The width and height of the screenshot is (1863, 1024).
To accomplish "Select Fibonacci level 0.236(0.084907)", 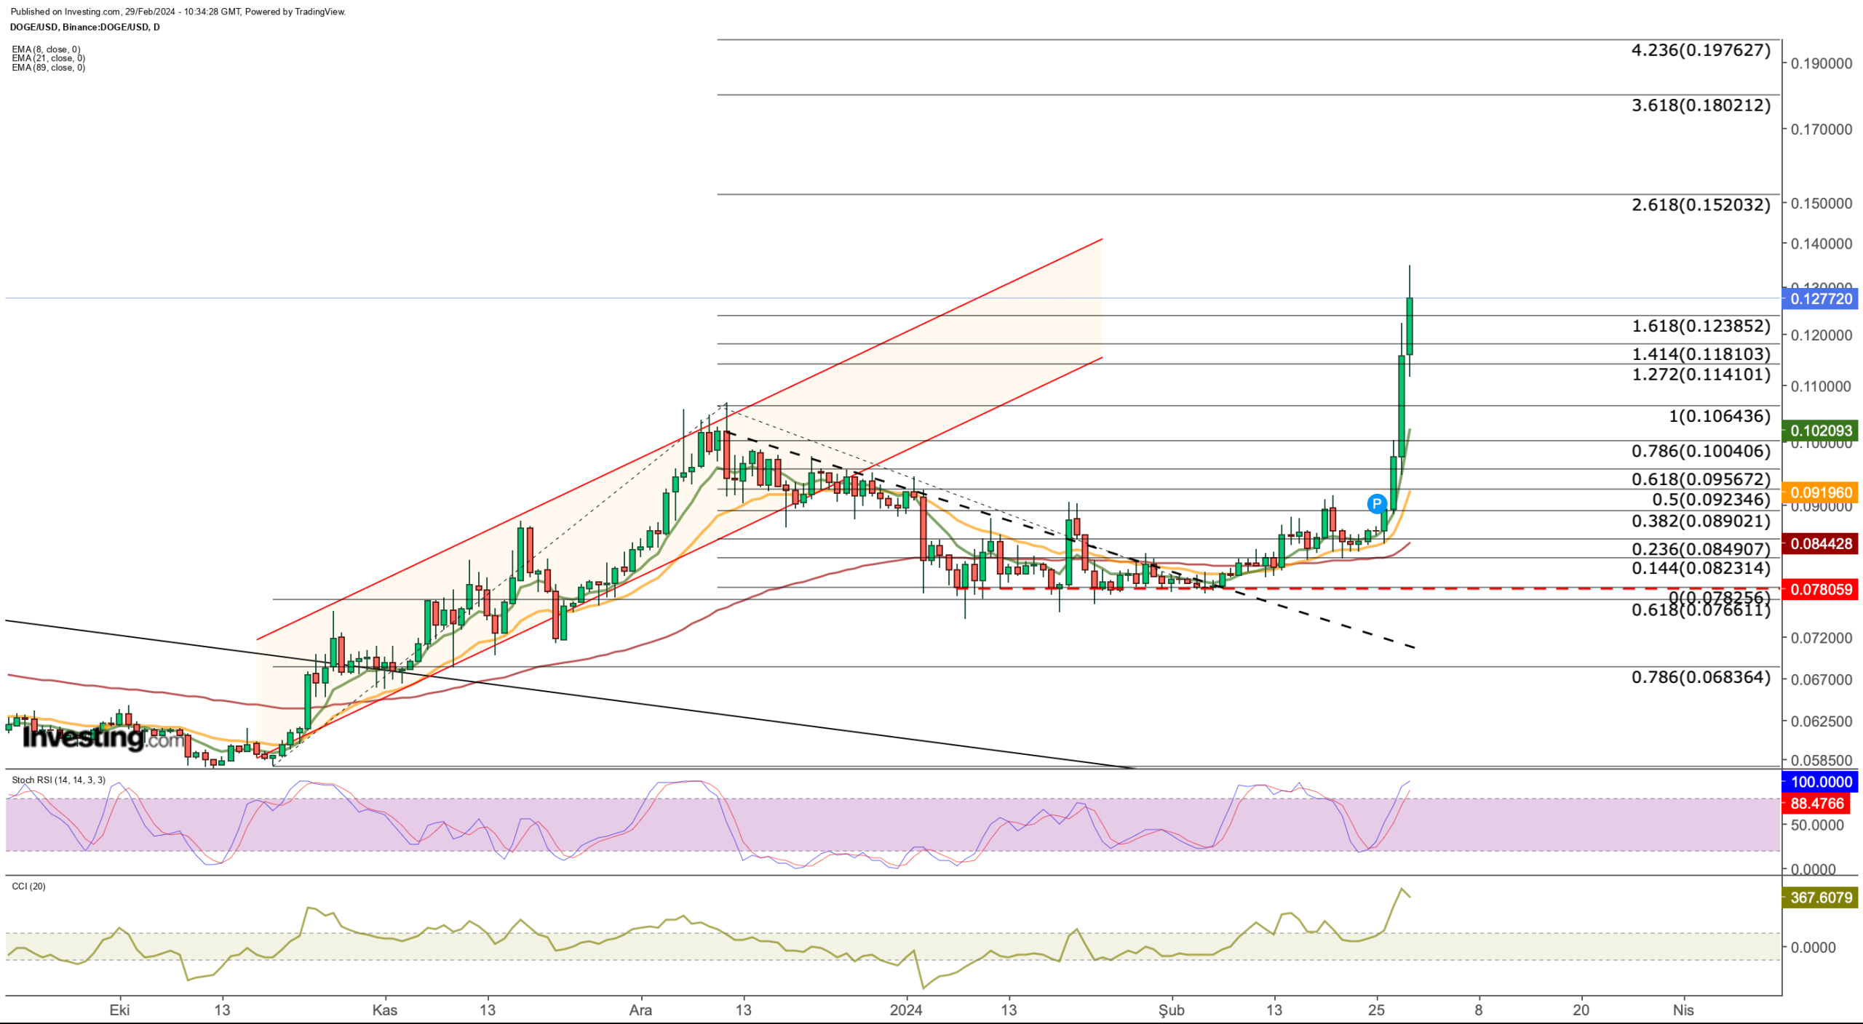I will pyautogui.click(x=1701, y=550).
